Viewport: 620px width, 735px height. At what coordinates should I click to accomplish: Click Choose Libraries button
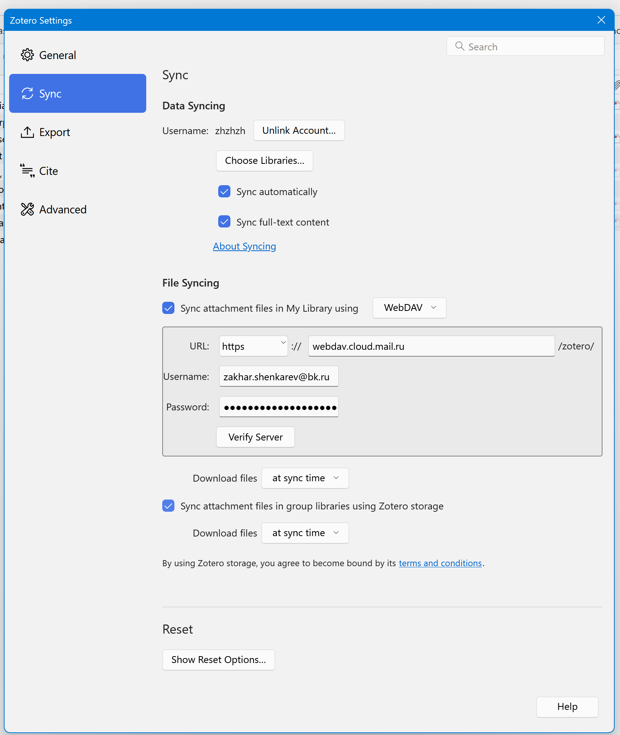pyautogui.click(x=265, y=160)
